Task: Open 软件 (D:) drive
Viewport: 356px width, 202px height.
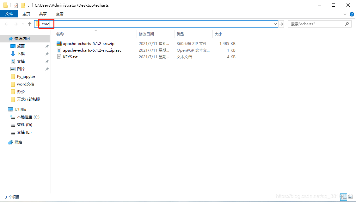Action: [25, 125]
